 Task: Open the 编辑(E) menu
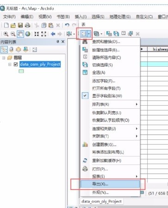point(27,17)
